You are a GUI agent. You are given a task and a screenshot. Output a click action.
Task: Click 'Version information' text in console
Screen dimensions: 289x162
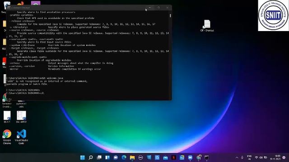61,66
